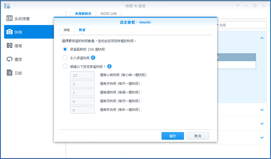Select radio 保留最新的 256 個快照
The image size is (271, 159).
[x=65, y=49]
